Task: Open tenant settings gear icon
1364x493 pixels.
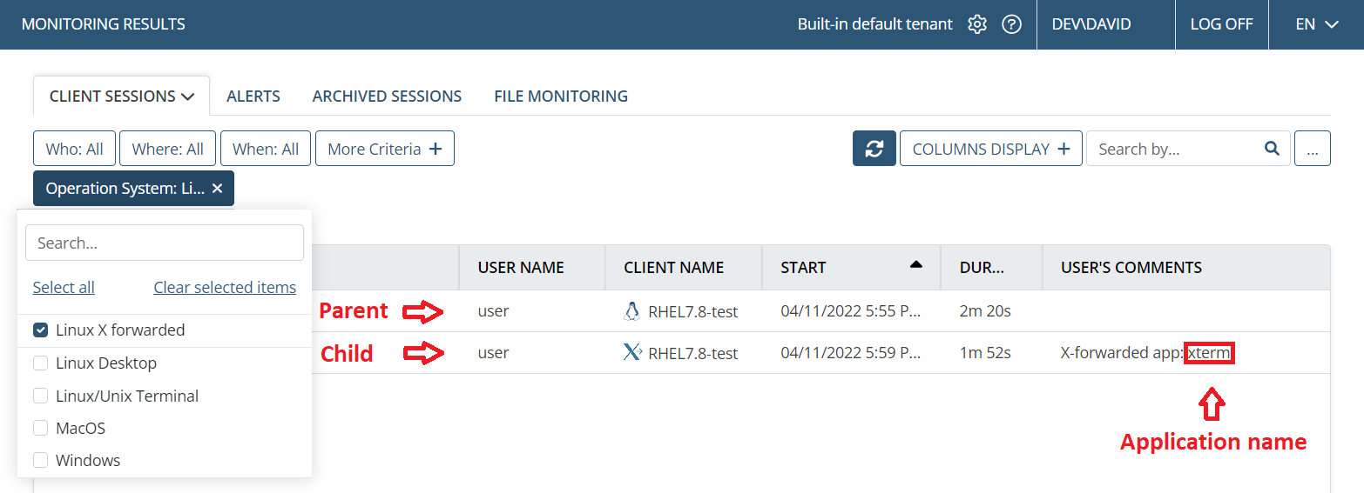Action: point(977,24)
